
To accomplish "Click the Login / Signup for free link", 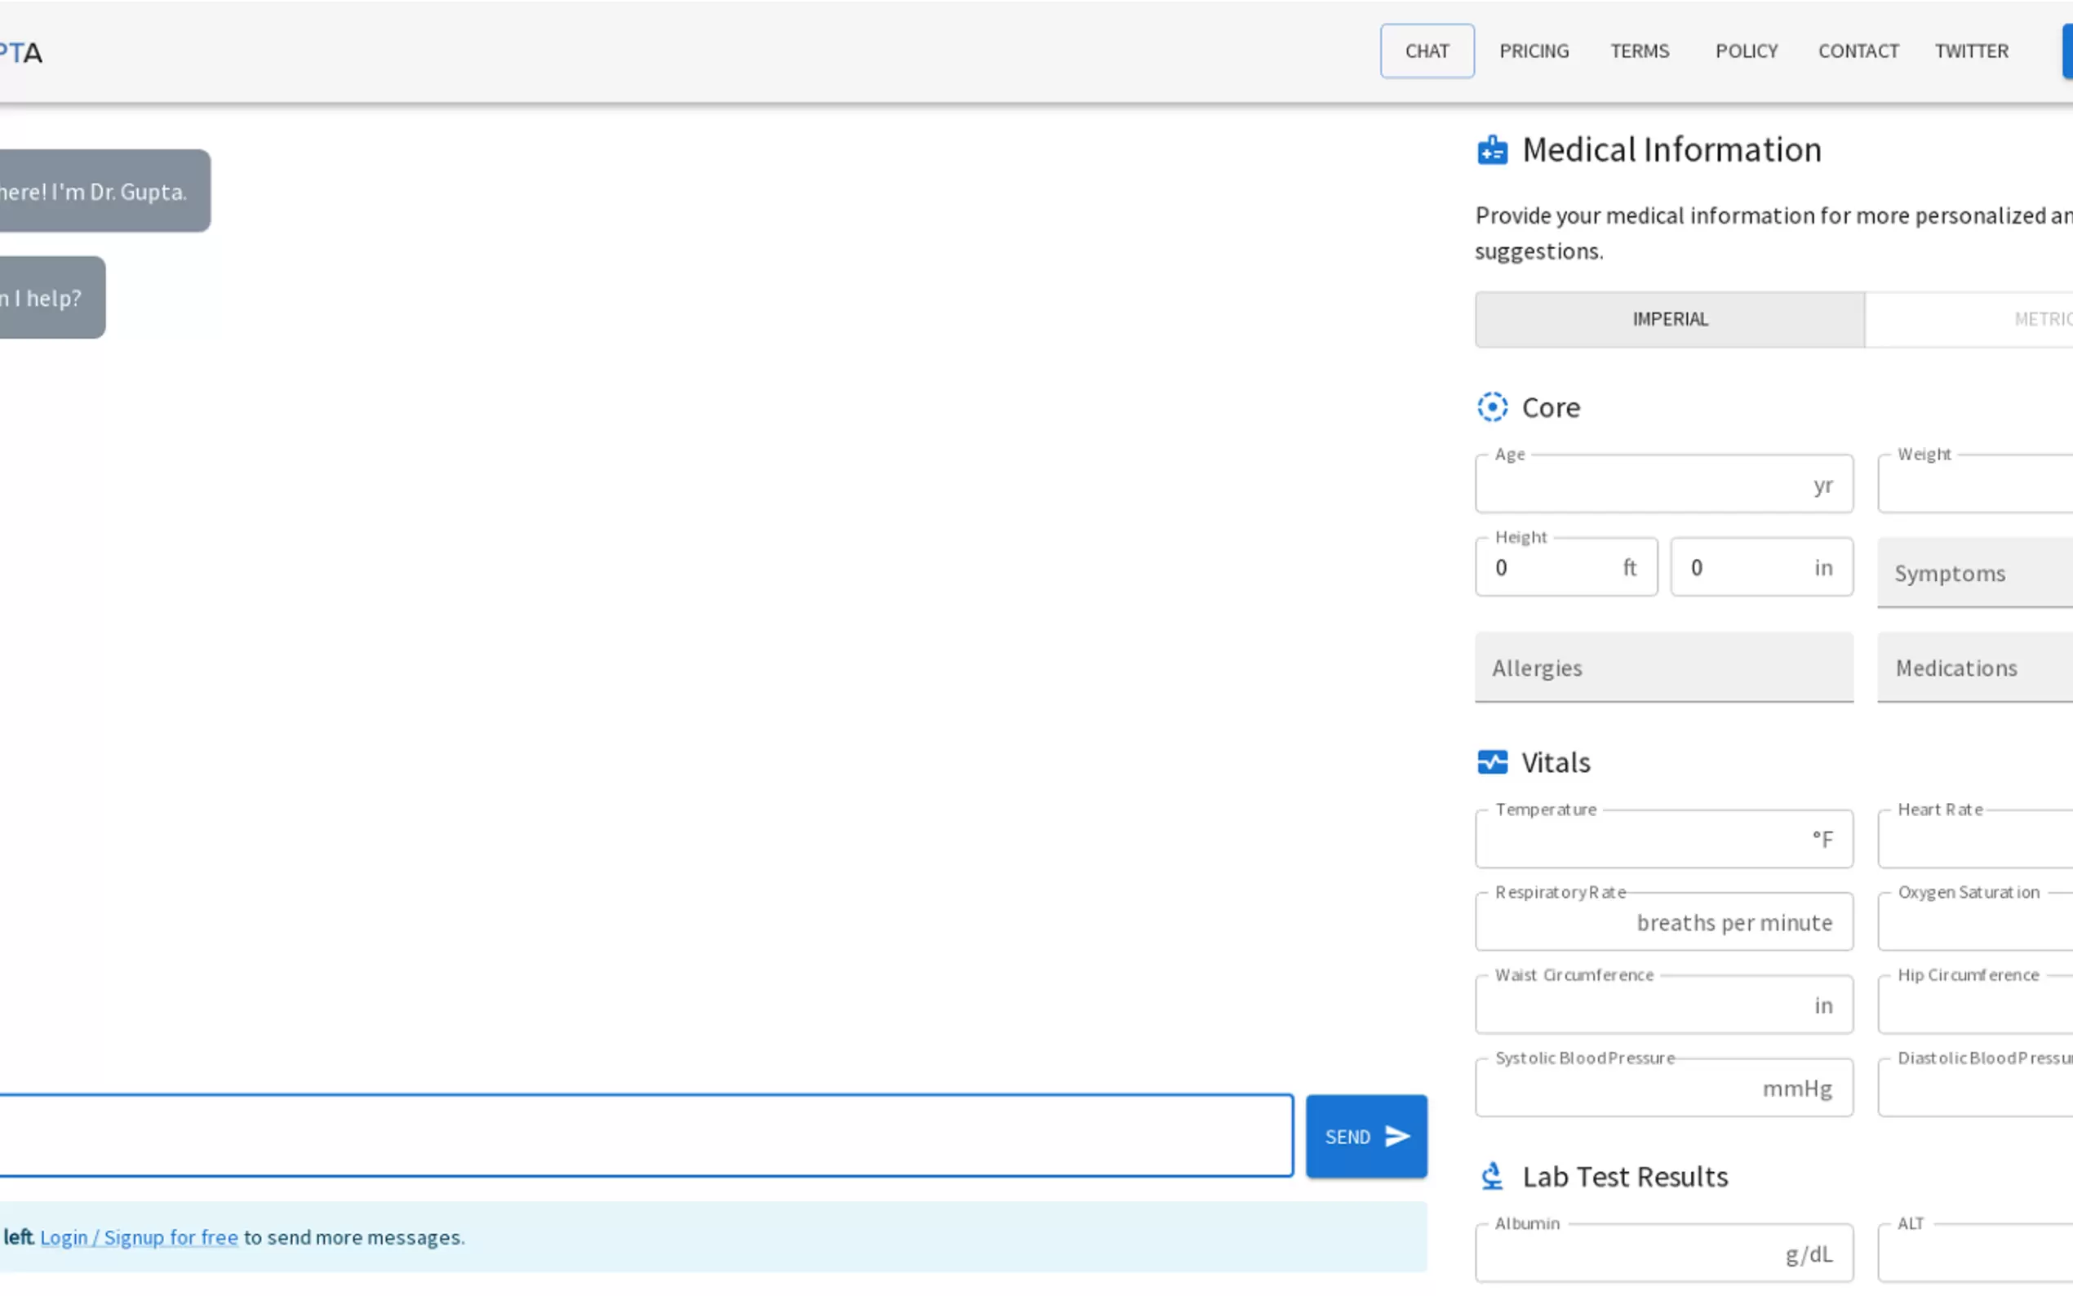I will [x=139, y=1237].
